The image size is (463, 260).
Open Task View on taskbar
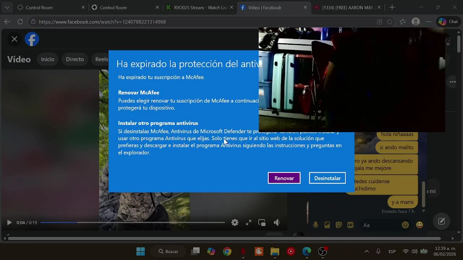click(x=196, y=251)
